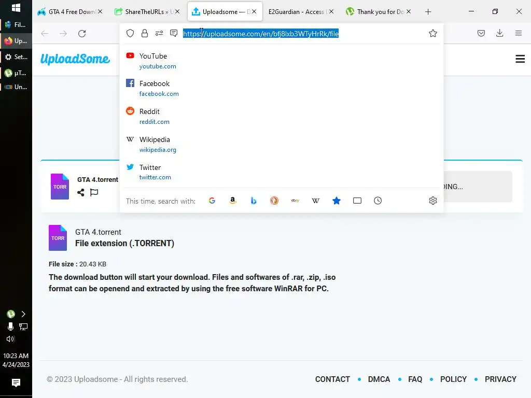531x398 pixels.
Task: Open search settings gear in dropdown
Action: pos(433,201)
